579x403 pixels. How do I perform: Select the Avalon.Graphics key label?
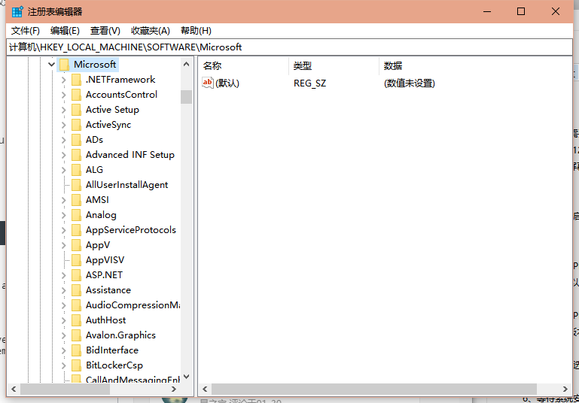[120, 335]
